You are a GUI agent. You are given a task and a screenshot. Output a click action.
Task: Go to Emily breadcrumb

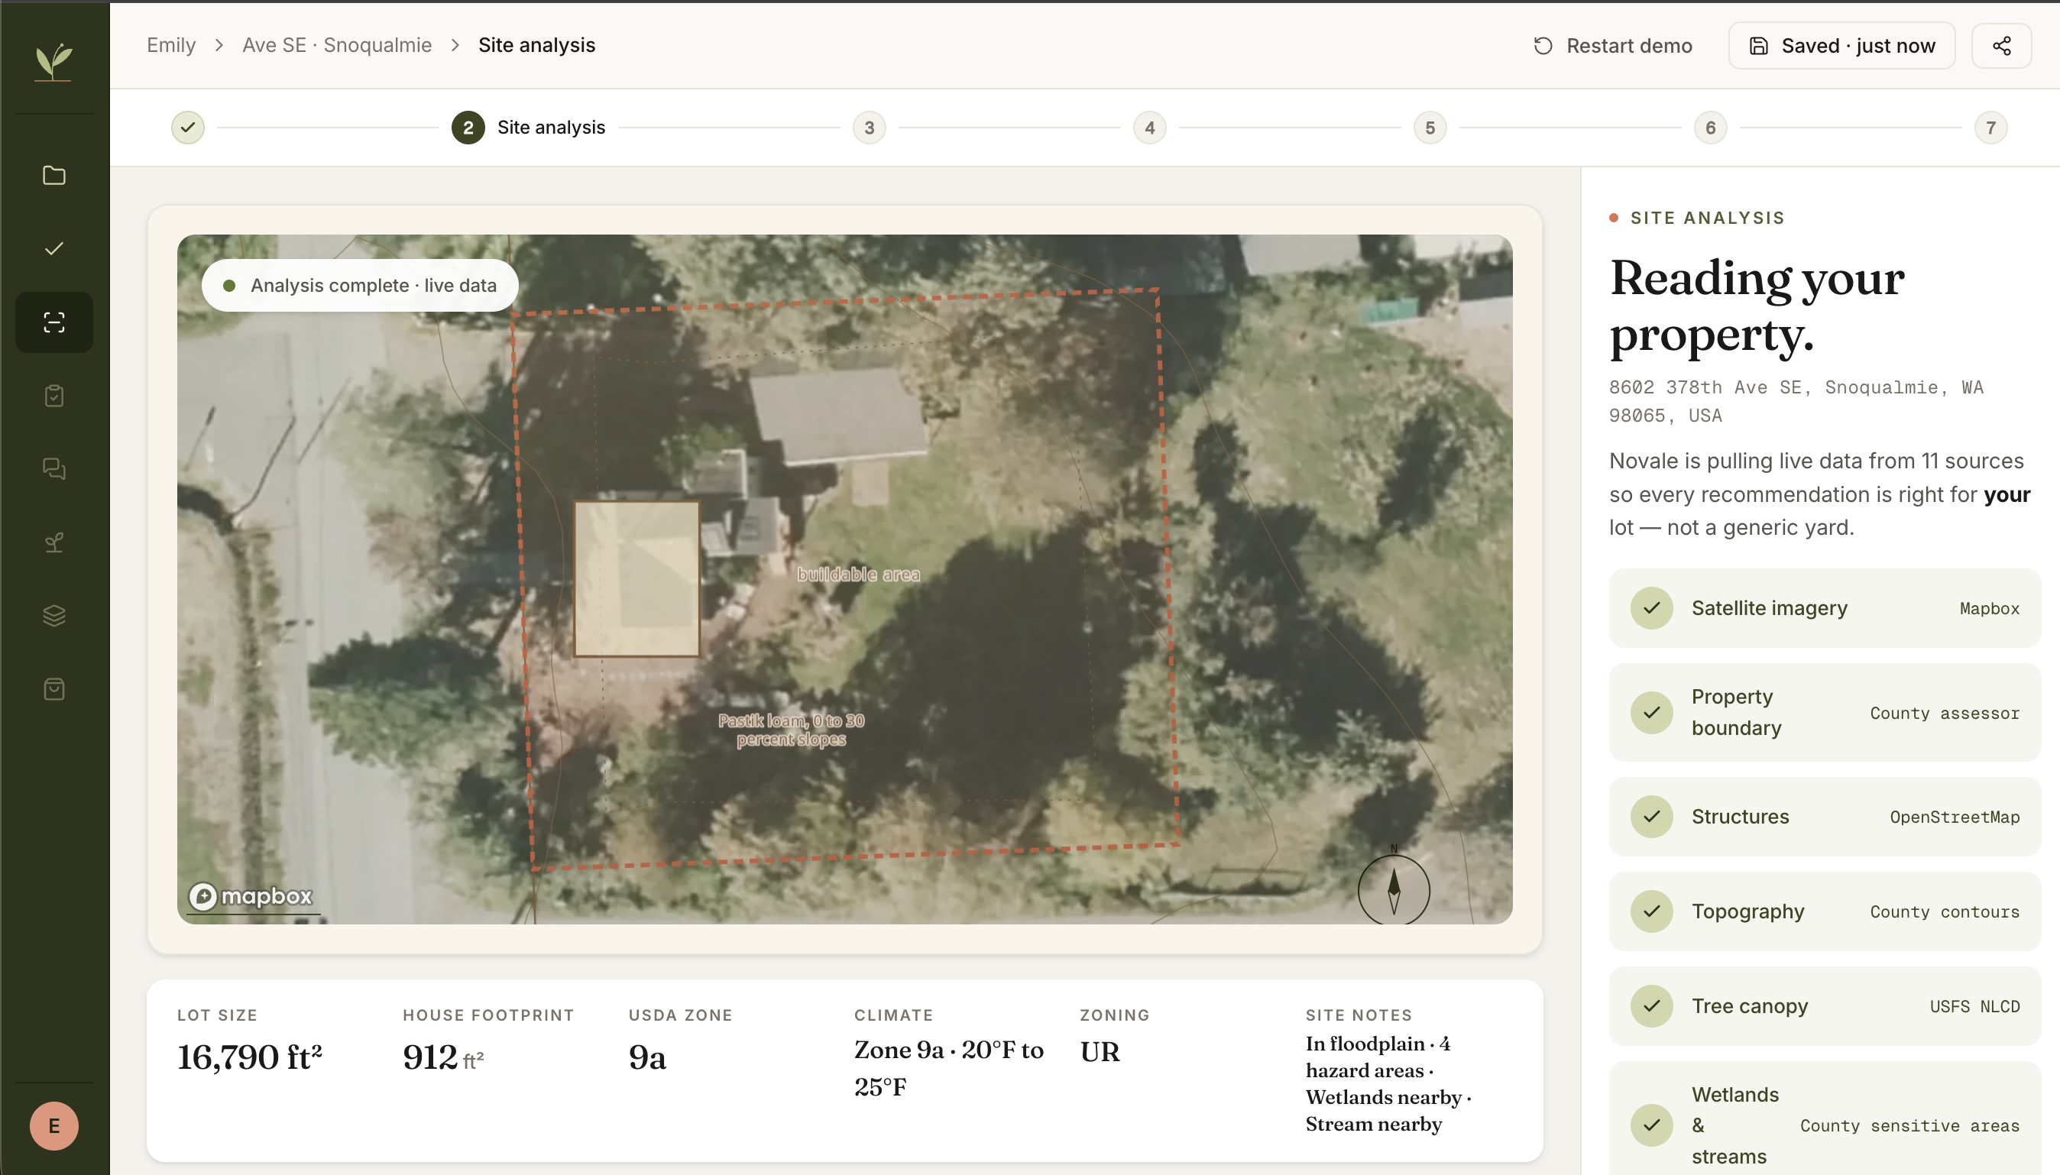point(171,45)
